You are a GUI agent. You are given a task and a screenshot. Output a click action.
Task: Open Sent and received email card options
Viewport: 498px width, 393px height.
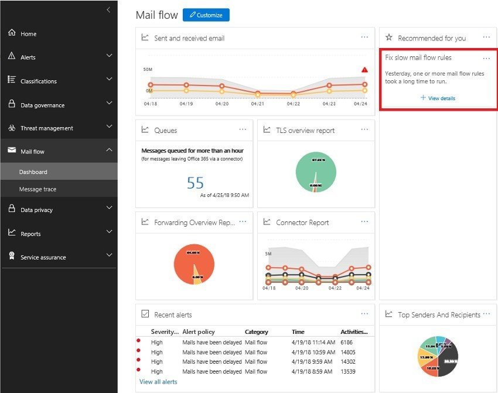click(364, 37)
